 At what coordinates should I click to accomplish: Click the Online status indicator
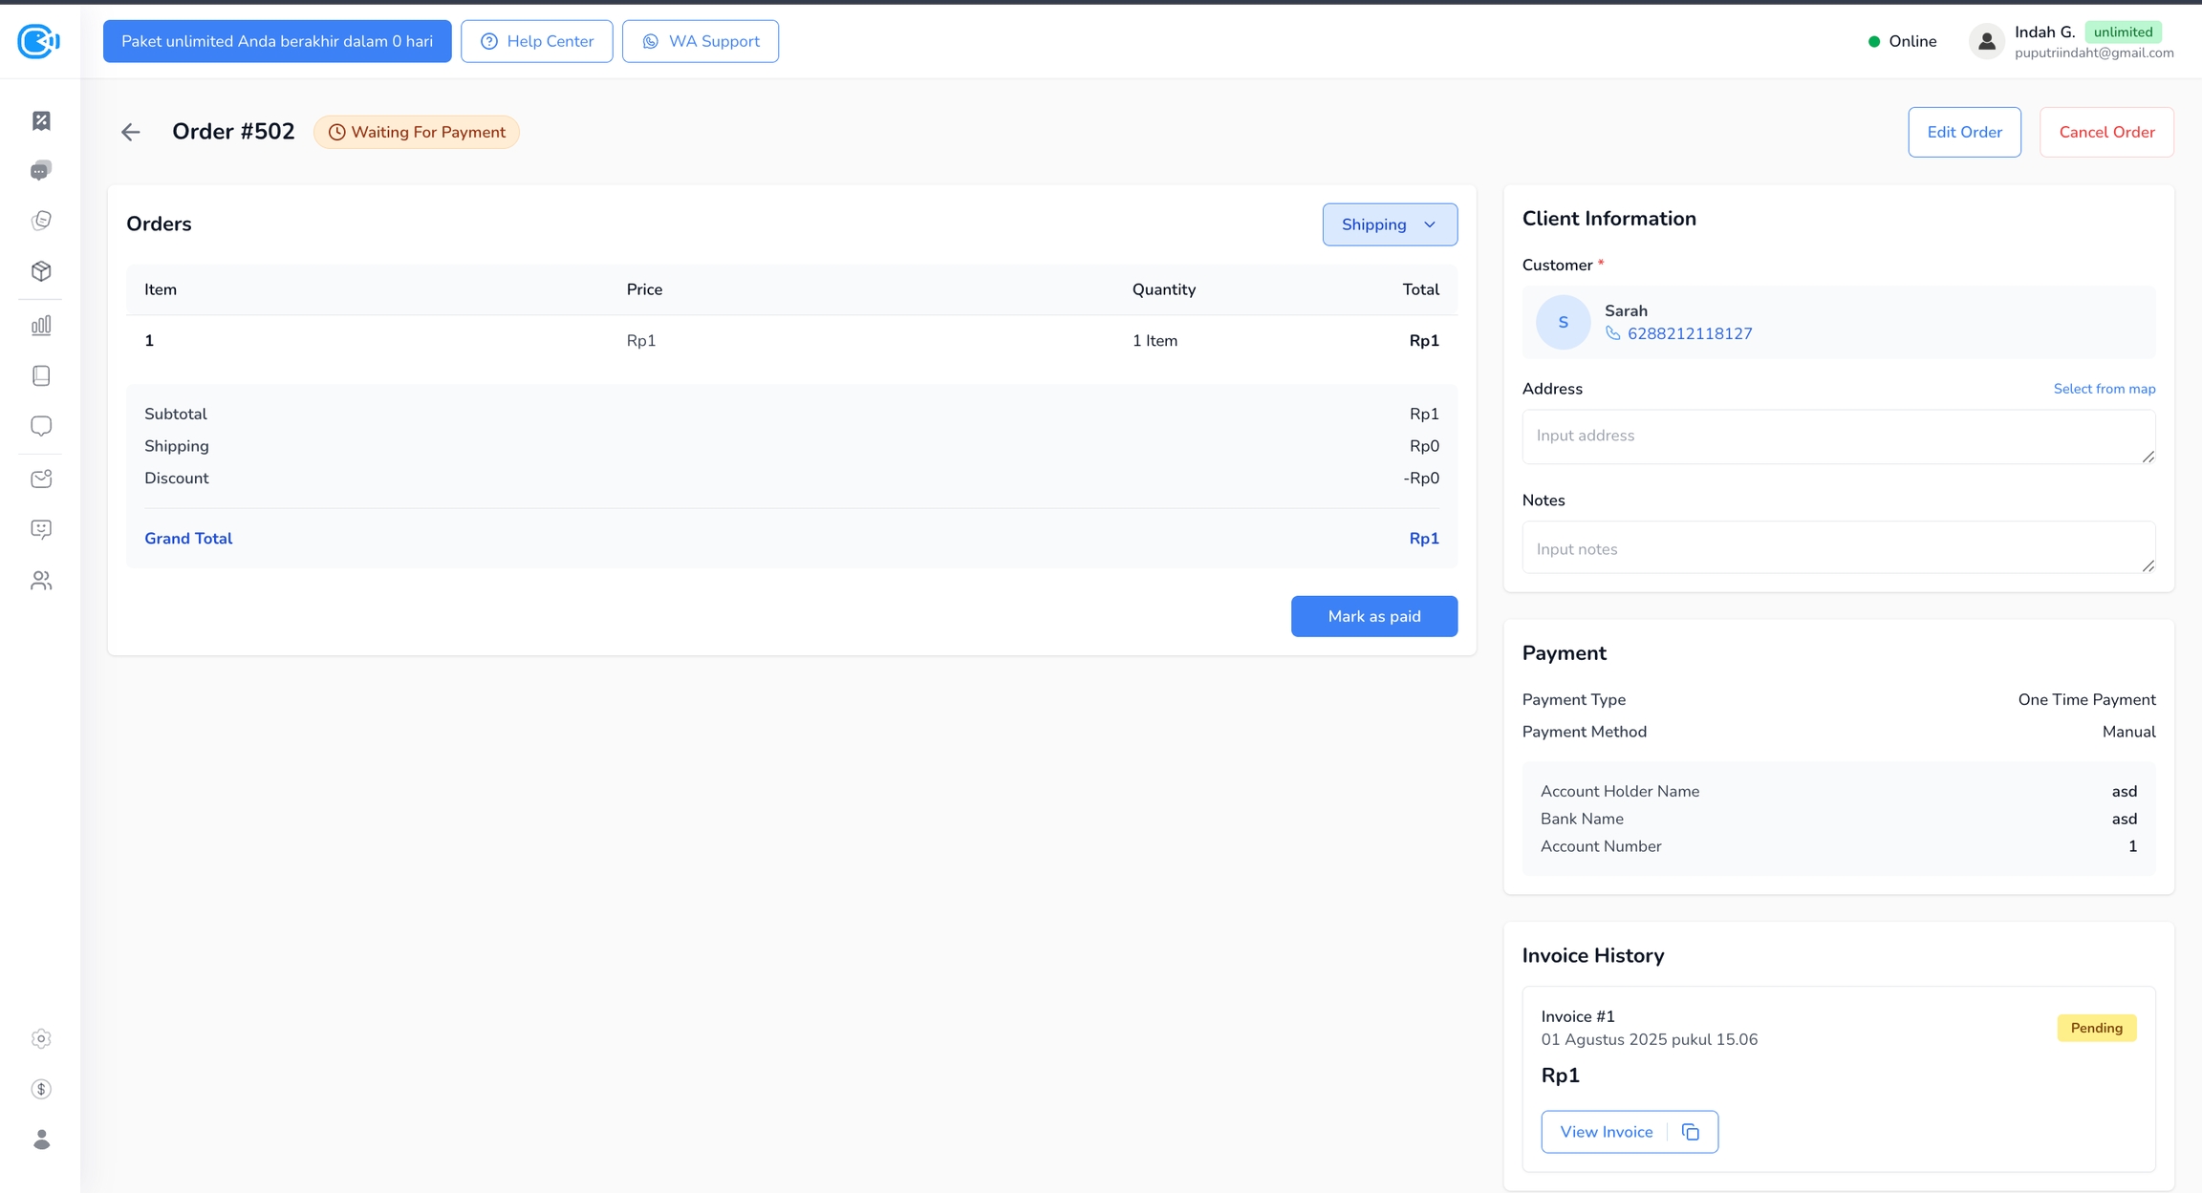(x=1902, y=41)
